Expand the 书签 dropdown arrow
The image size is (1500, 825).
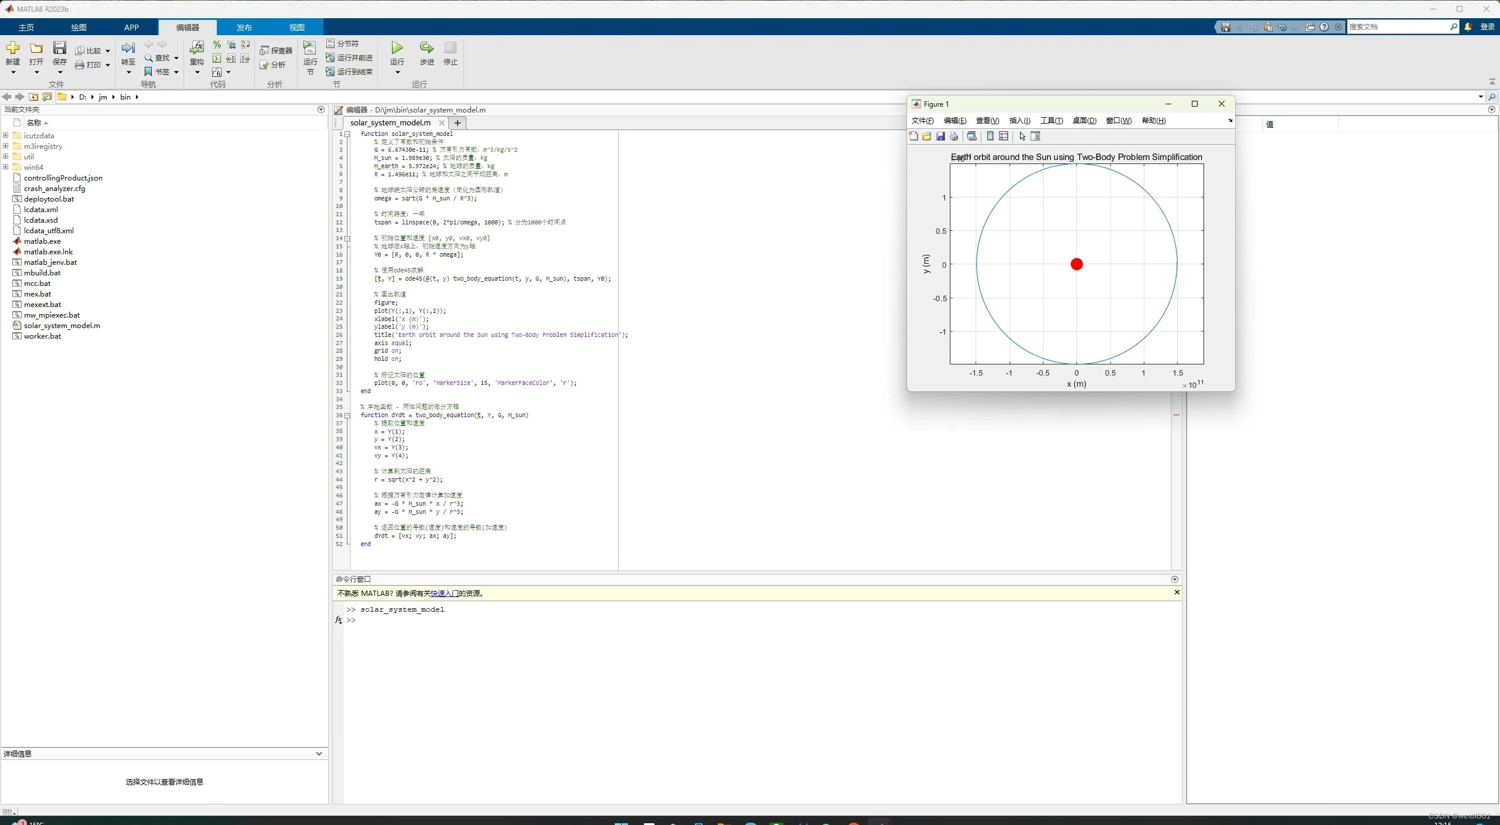[x=176, y=72]
